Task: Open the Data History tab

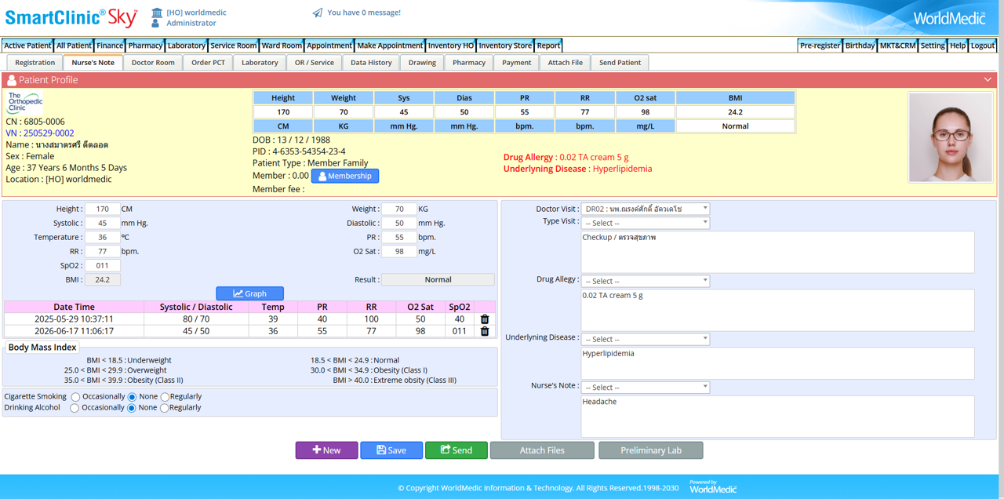Action: 371,63
